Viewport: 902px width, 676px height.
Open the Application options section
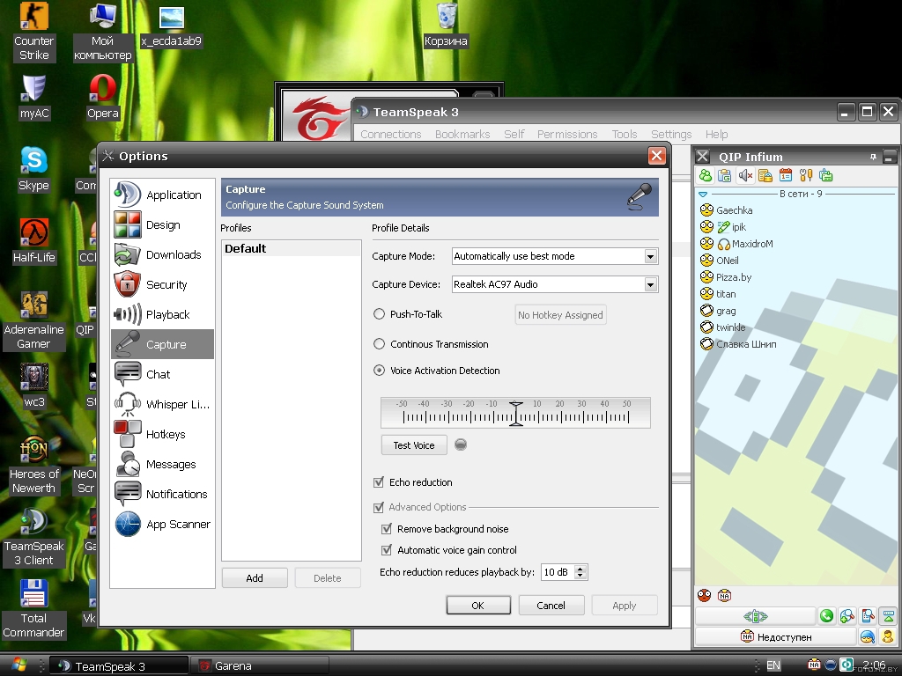point(162,195)
